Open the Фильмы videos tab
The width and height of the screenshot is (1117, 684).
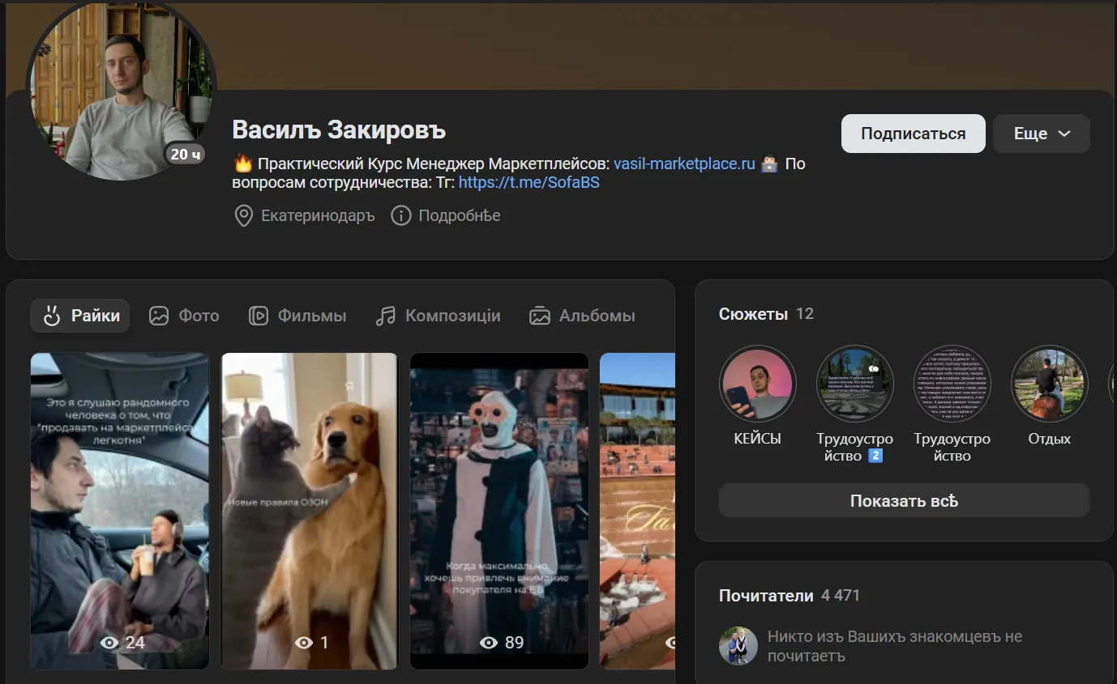click(x=297, y=316)
